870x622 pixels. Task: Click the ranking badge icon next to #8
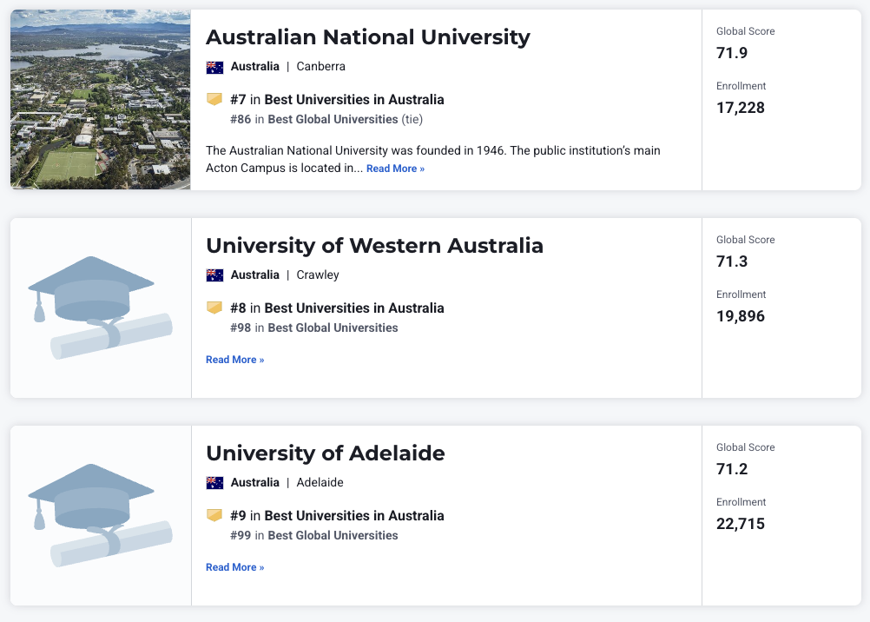214,308
